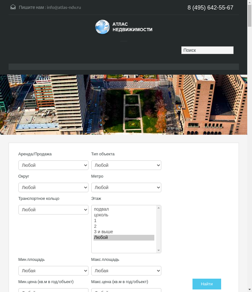252x292 pixels.
Task: Expand the Метро dropdown
Action: 126,187
